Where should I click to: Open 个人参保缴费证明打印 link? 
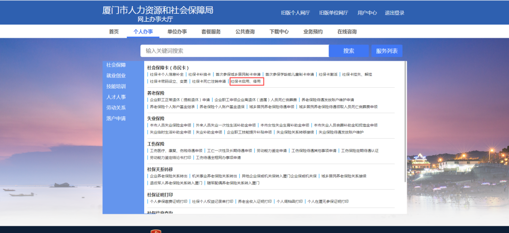click(x=168, y=201)
